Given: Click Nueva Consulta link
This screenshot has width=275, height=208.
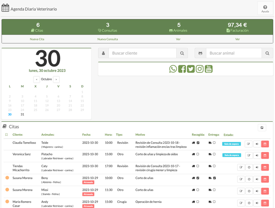Looking at the screenshot, I should coord(108,39).
